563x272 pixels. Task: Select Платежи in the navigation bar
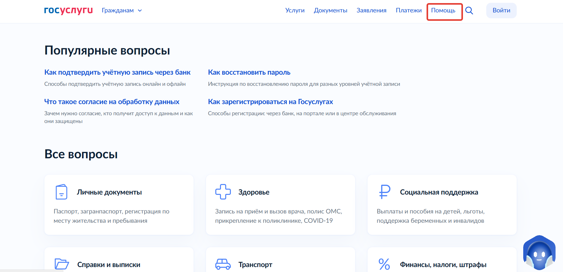409,11
